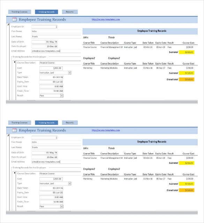The height and width of the screenshot is (223, 204).
Task: Click the Date of Birth field in lower form
Action: tap(44, 153)
